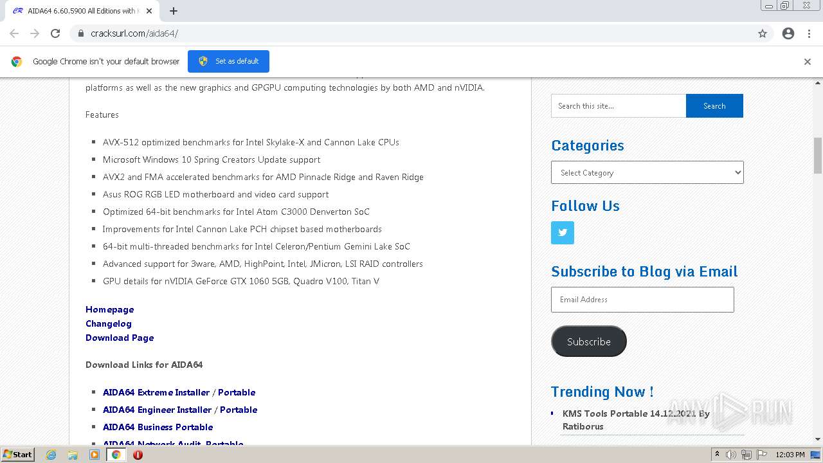Show hidden tray icons
The width and height of the screenshot is (823, 463).
[x=717, y=455]
